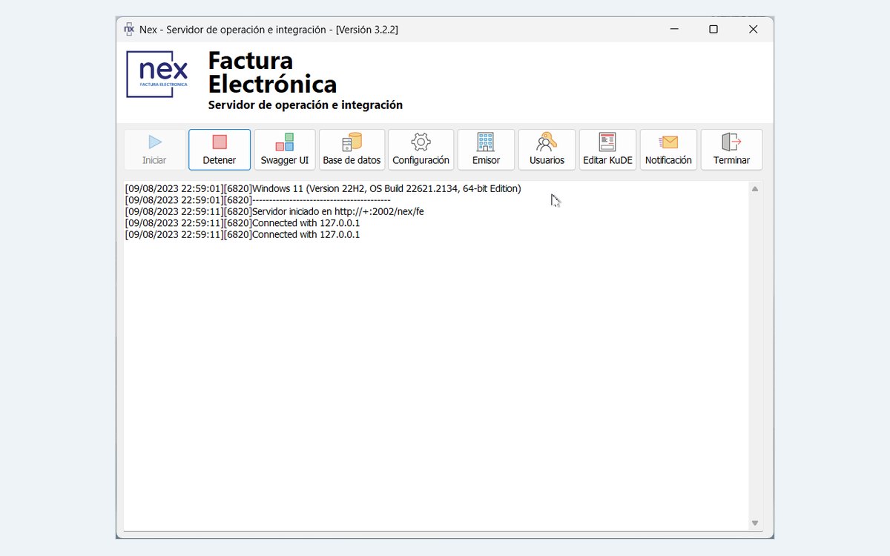Maximize the Nex window
890x556 pixels.
coord(713,29)
